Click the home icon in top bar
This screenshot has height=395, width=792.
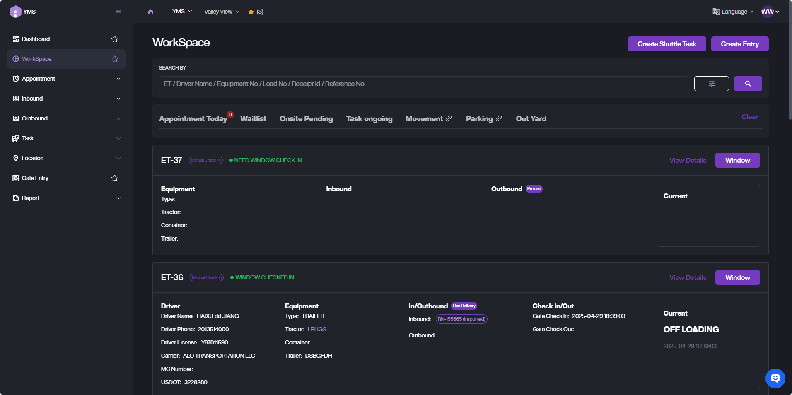pyautogui.click(x=151, y=12)
